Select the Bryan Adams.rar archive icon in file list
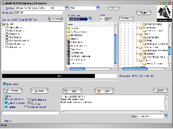 click(x=68, y=46)
